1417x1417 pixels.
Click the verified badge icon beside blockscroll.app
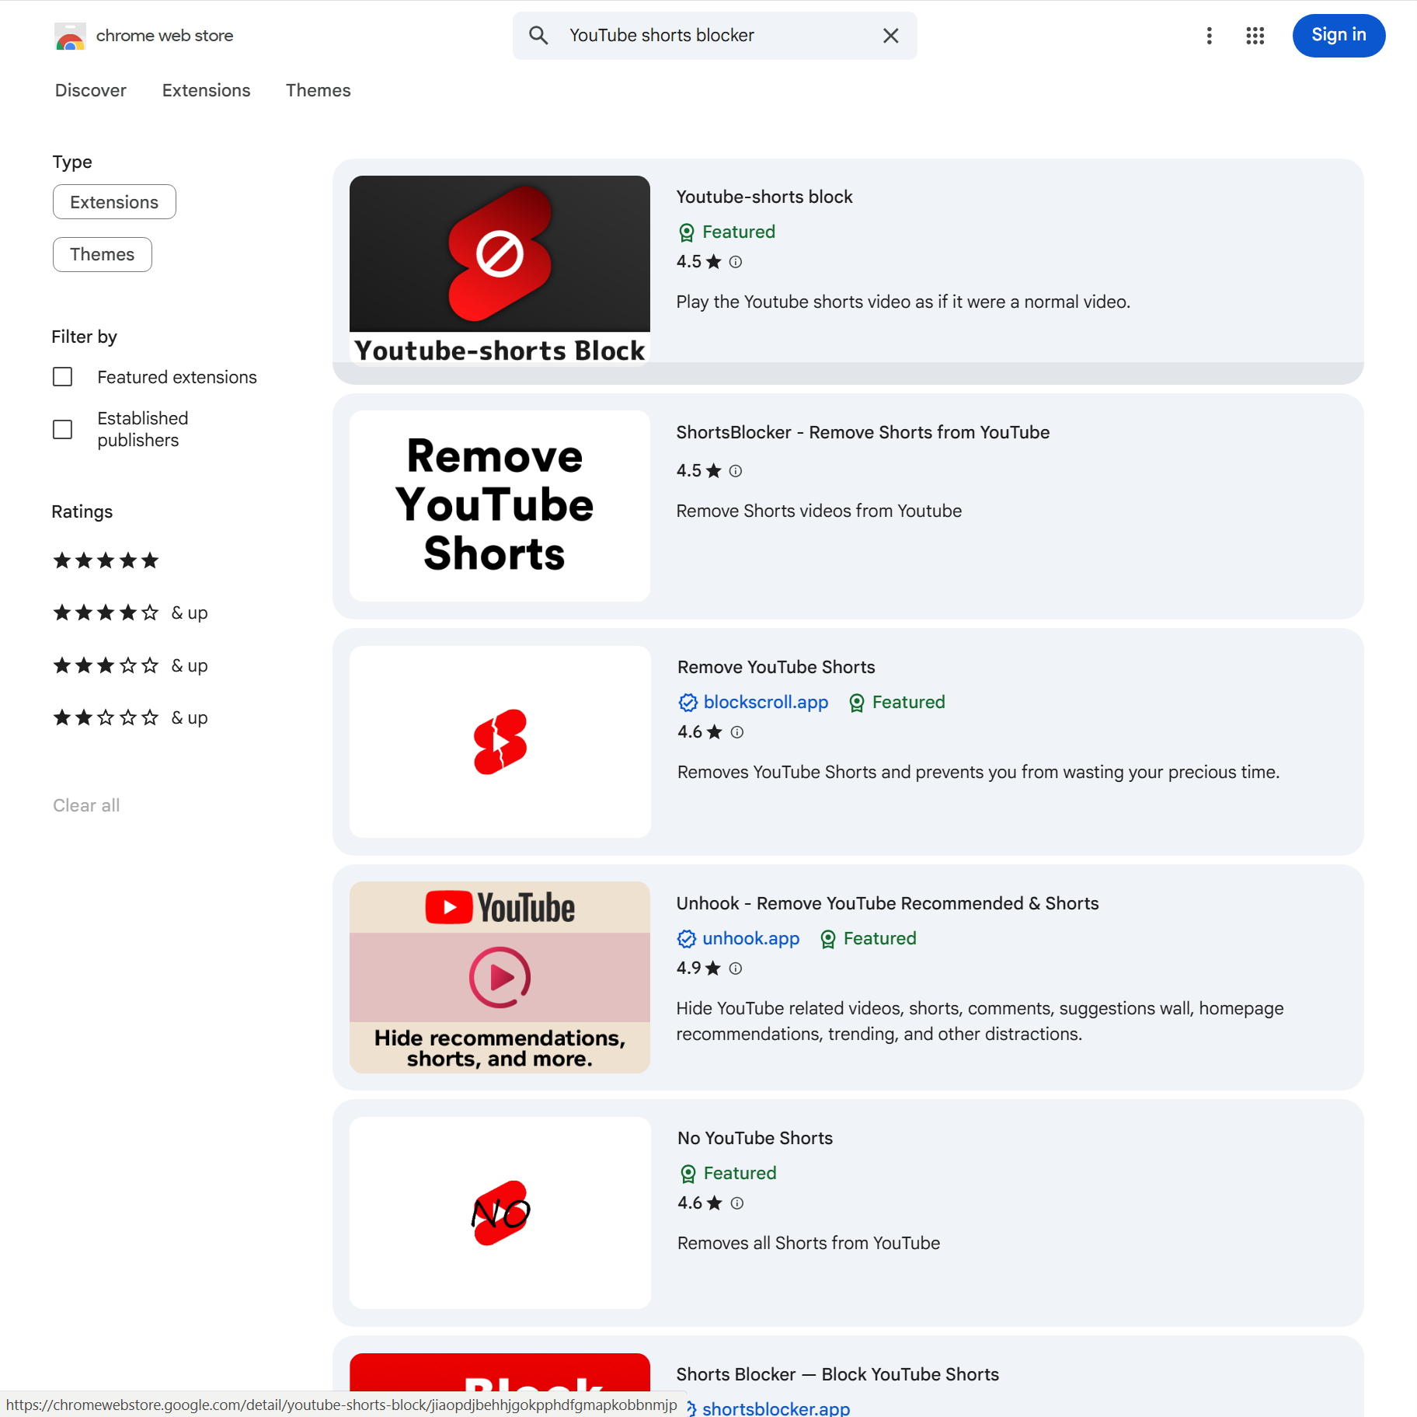[x=688, y=703]
